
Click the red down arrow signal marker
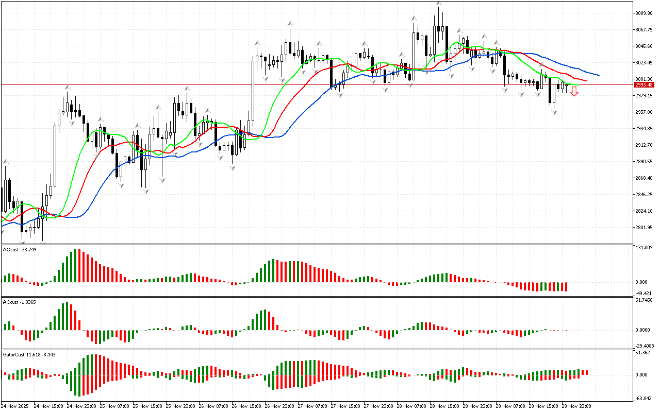[x=574, y=92]
